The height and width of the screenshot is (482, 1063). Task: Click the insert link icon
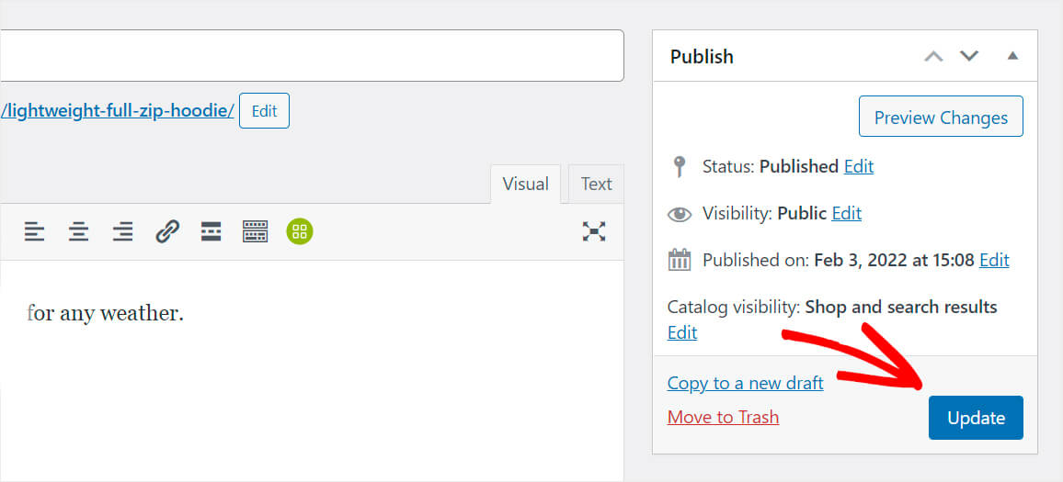pos(166,231)
